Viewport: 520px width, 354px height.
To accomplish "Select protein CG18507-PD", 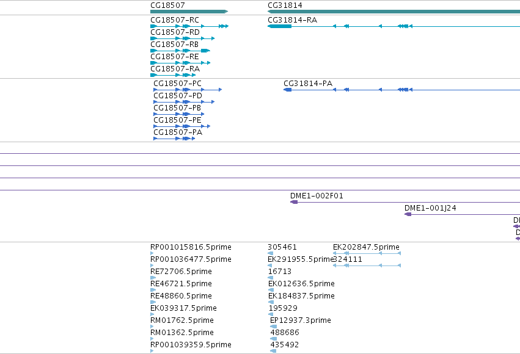I will tap(178, 96).
